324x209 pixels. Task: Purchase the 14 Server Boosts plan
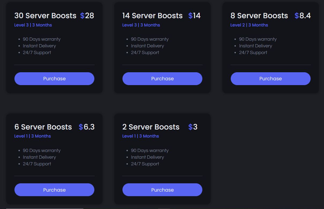[x=162, y=78]
